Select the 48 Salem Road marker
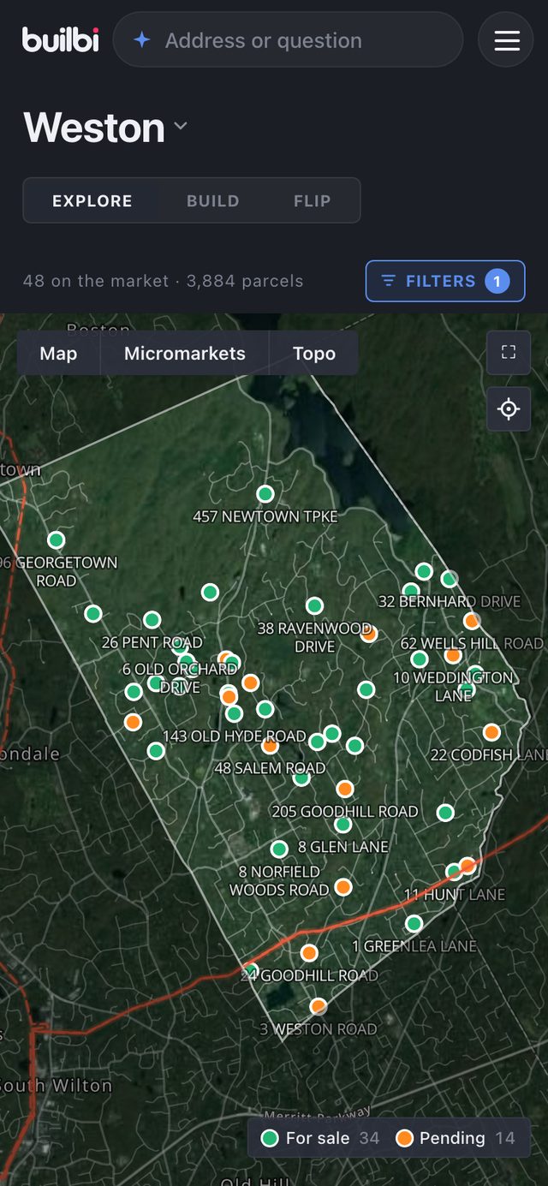The width and height of the screenshot is (548, 1186). click(270, 746)
